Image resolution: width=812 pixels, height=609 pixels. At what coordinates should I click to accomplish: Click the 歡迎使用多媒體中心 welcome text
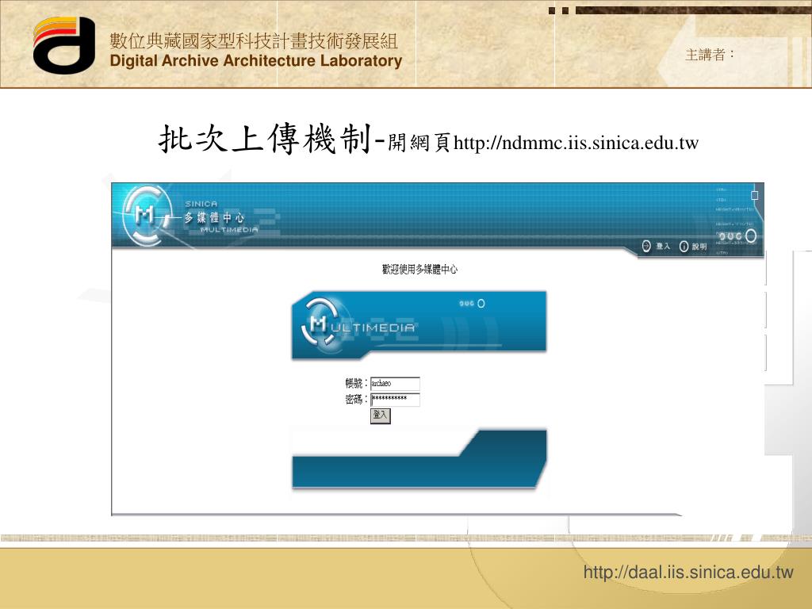pyautogui.click(x=419, y=270)
